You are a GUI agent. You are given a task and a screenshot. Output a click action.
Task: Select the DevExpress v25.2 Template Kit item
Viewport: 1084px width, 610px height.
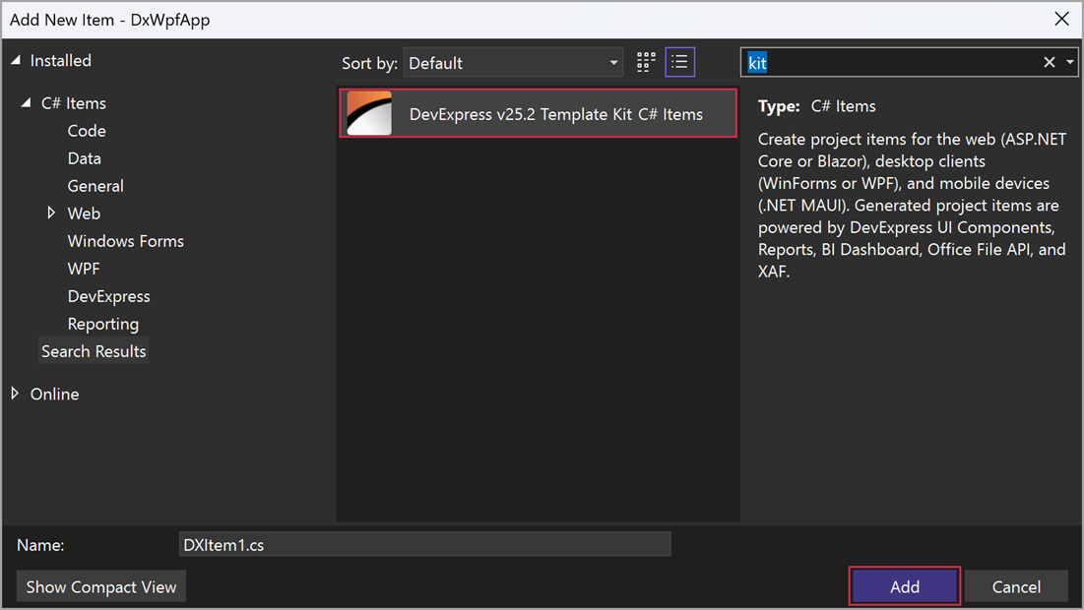point(538,113)
